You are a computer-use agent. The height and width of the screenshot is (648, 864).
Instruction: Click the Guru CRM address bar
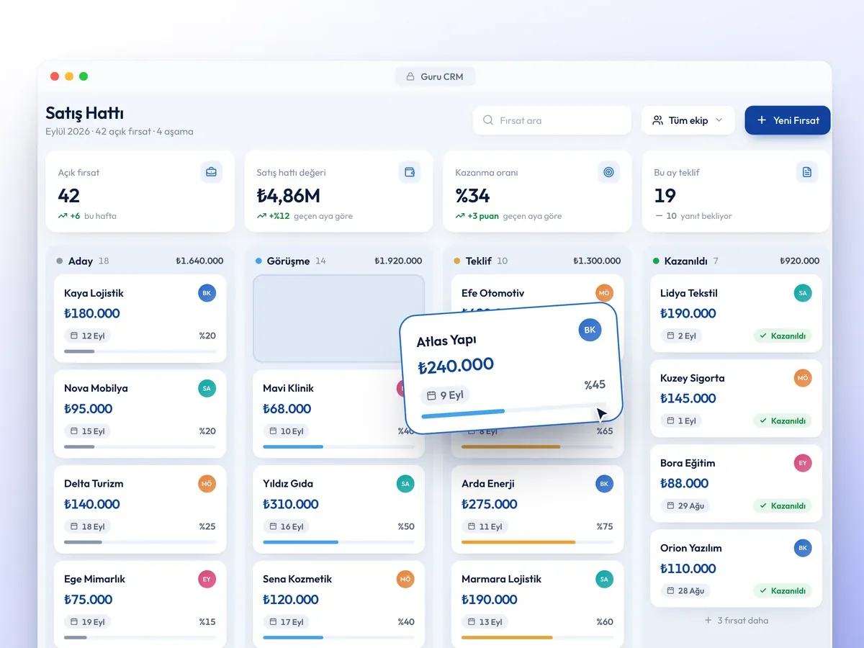(x=435, y=76)
